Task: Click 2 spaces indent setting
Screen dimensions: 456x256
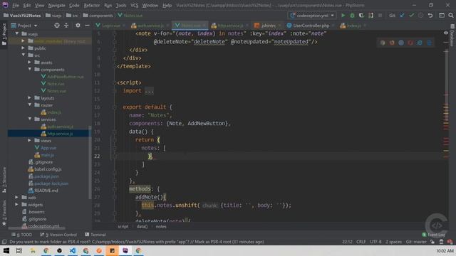Action: pos(393,242)
